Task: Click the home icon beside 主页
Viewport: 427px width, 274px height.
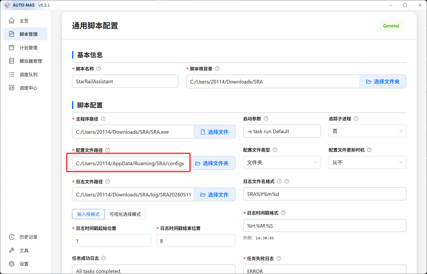Action: [12, 21]
